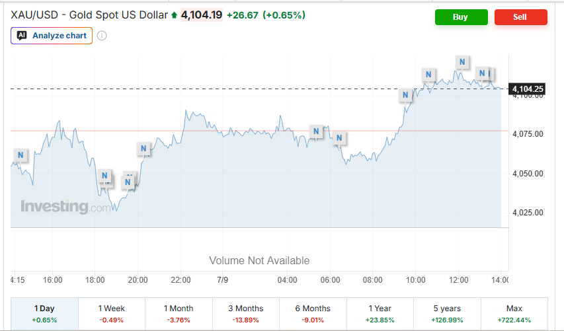Switch to the 1 Week timeframe

click(x=112, y=313)
